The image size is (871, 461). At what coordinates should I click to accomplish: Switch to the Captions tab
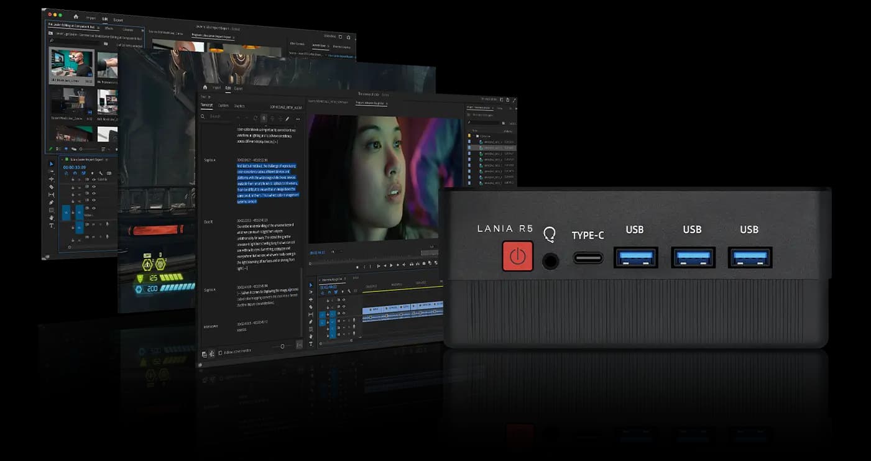click(x=223, y=106)
